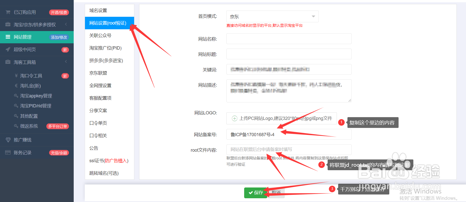The width and height of the screenshot is (466, 202).
Task: Click the key icon beside 微返系统
Action: (x=16, y=126)
